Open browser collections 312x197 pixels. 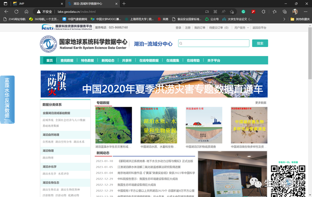285,12
